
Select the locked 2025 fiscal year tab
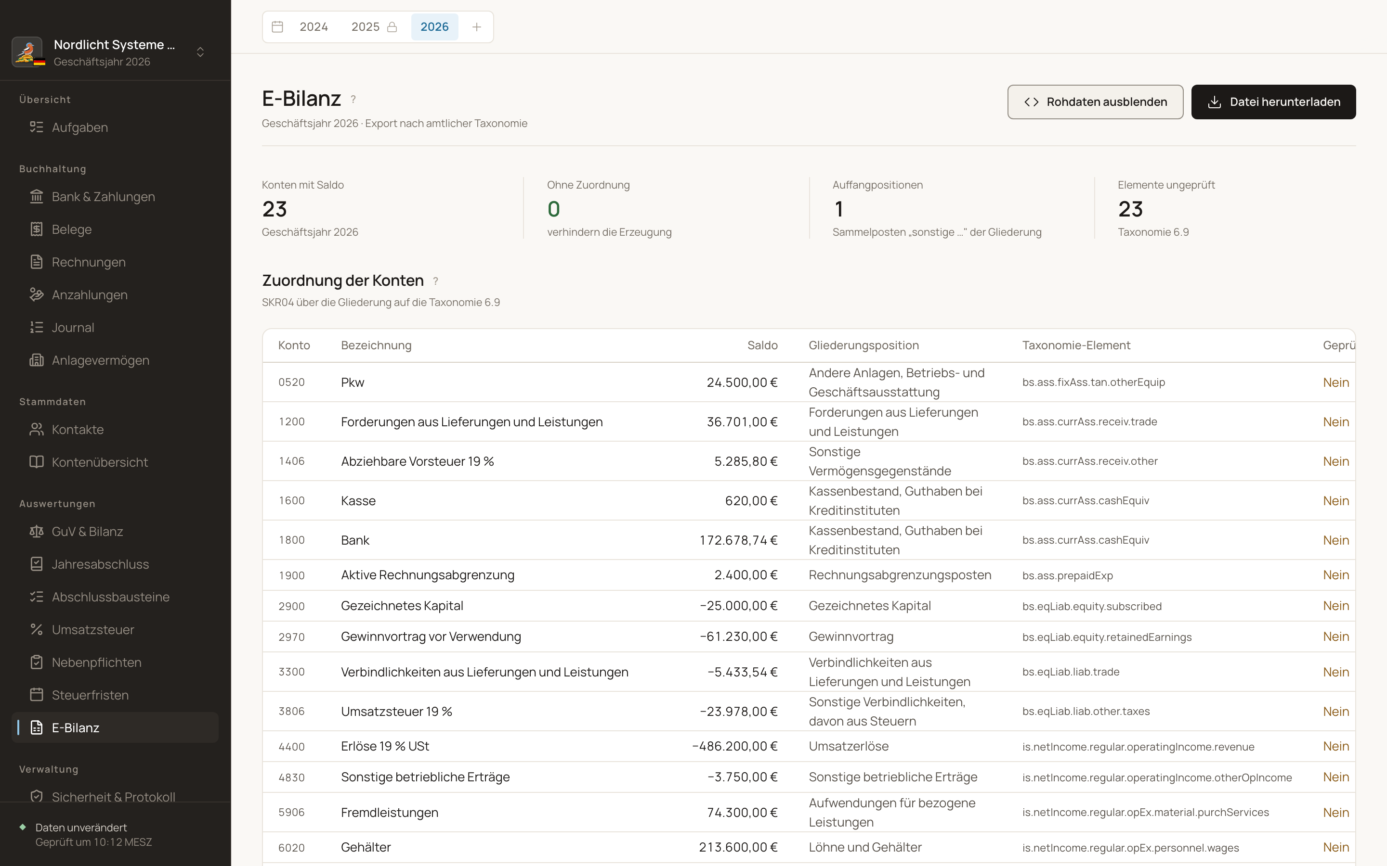pos(374,27)
